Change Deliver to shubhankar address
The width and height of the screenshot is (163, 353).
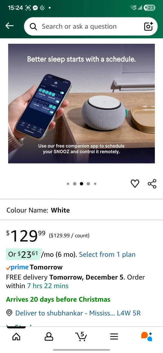pyautogui.click(x=78, y=313)
